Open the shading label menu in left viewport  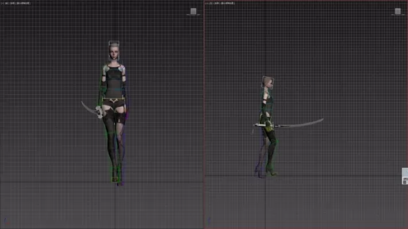coord(228,3)
